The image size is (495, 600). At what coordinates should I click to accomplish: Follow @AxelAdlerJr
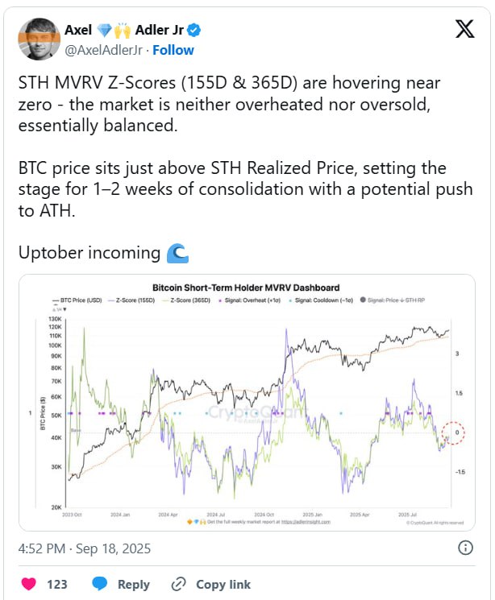tap(173, 50)
